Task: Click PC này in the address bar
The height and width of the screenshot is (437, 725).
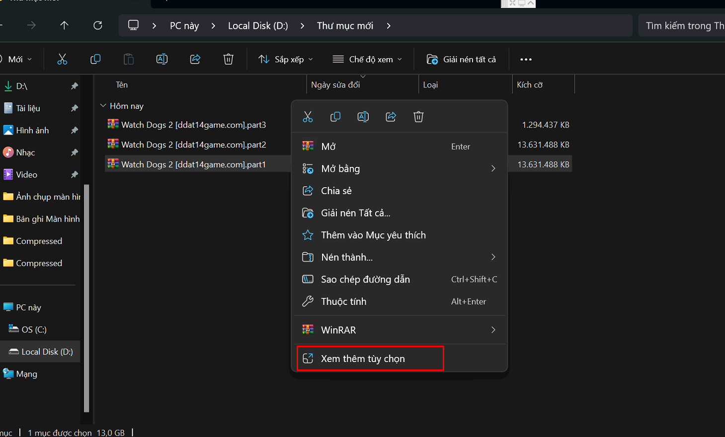Action: click(184, 25)
